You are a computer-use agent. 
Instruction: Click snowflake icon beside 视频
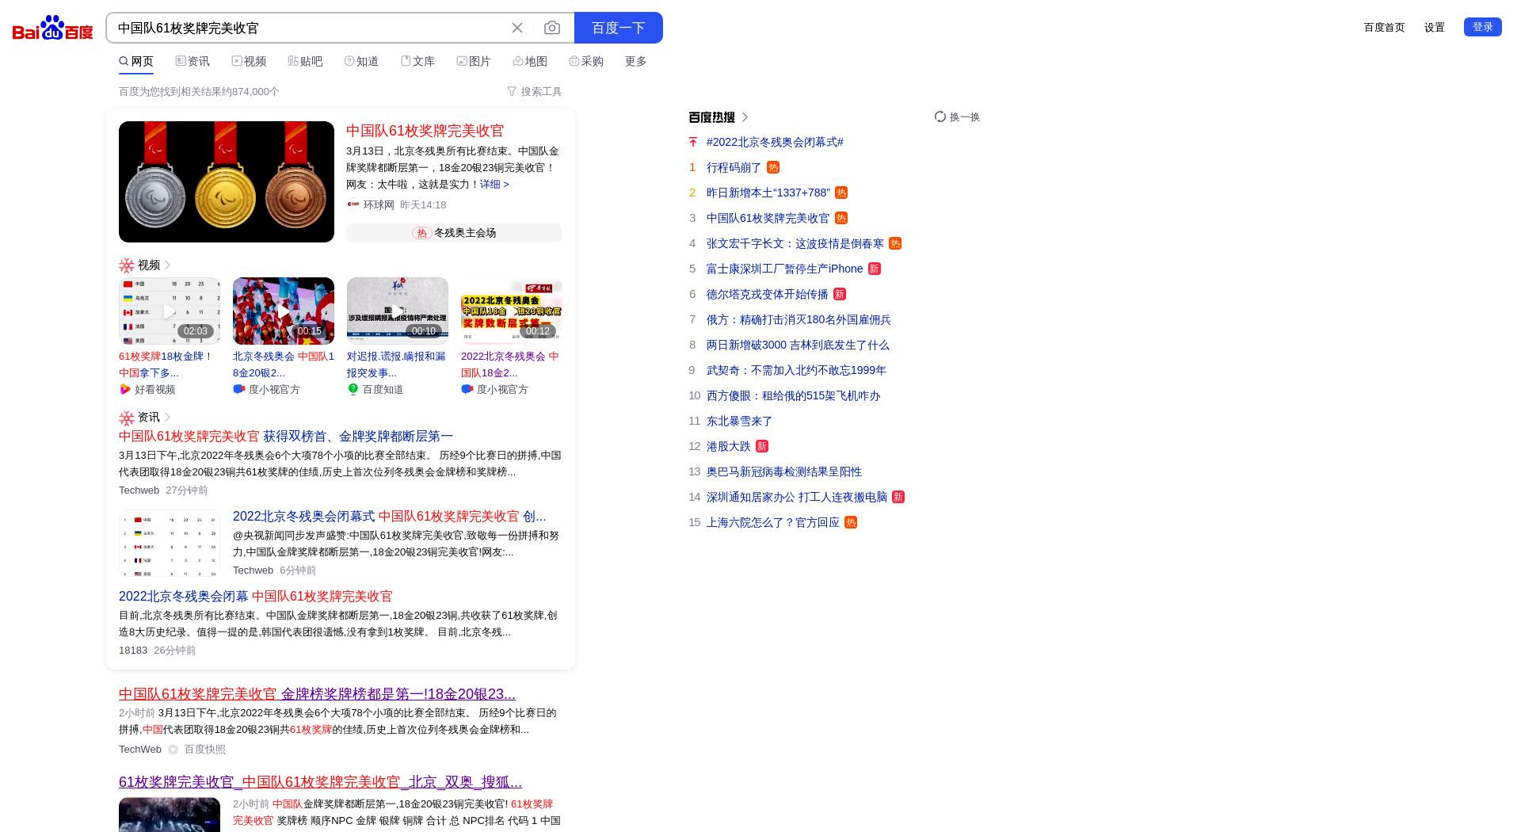127,265
